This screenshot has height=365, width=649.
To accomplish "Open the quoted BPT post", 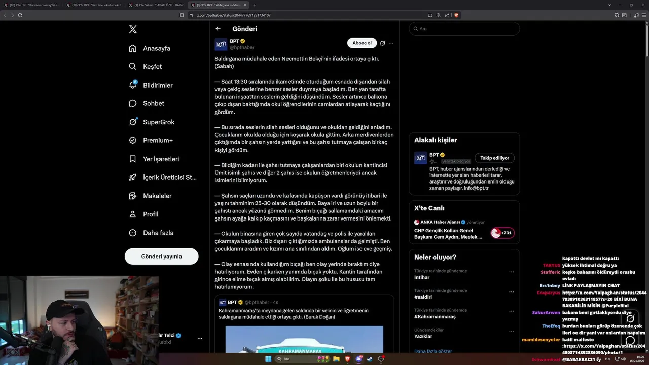I will coord(304,323).
